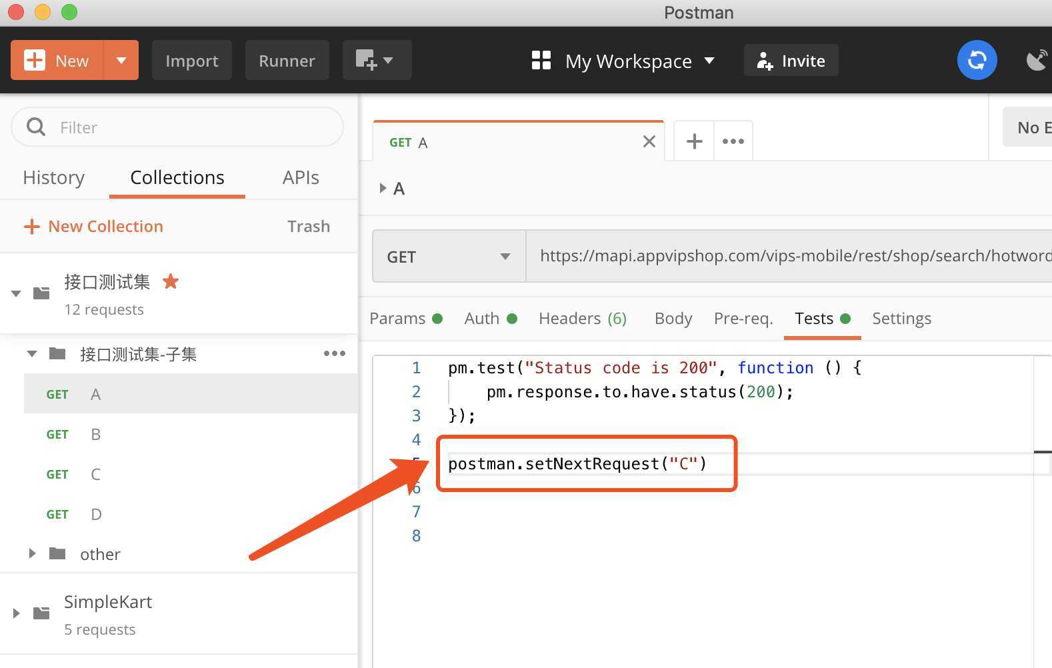Click the SimpleKart folder icon

[41, 613]
